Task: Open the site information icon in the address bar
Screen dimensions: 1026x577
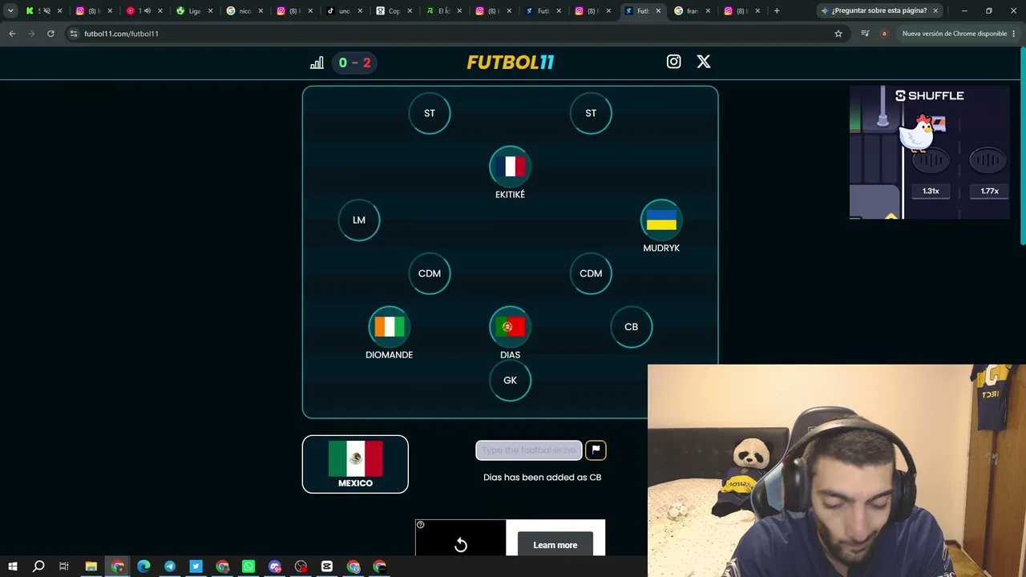Action: 74,34
